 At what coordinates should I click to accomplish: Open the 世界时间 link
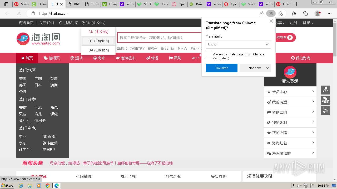point(68,23)
